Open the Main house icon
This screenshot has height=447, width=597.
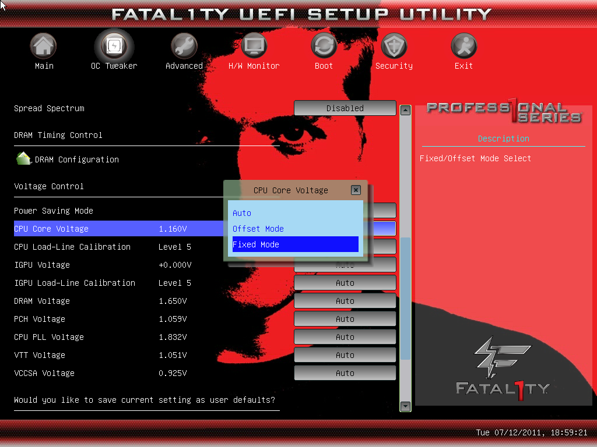(44, 46)
